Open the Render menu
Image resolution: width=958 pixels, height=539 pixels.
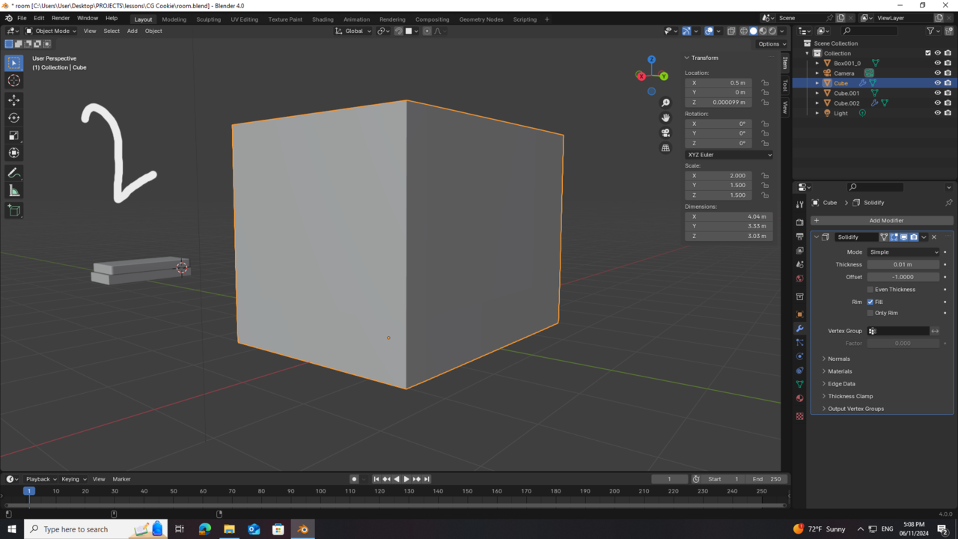[61, 18]
